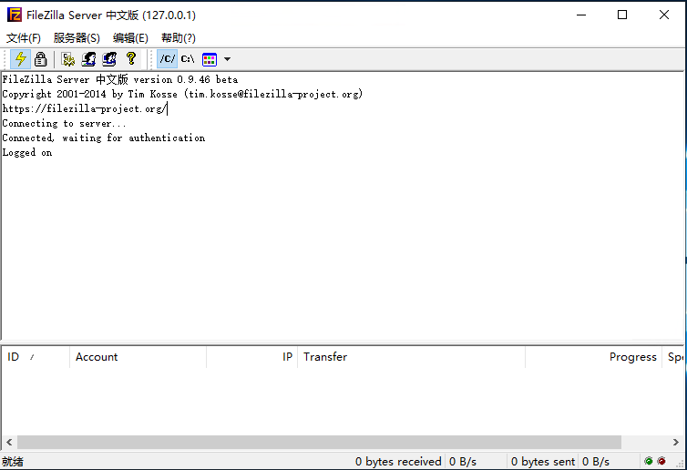This screenshot has width=687, height=470.
Task: Open the 文件(F) menu
Action: (24, 38)
